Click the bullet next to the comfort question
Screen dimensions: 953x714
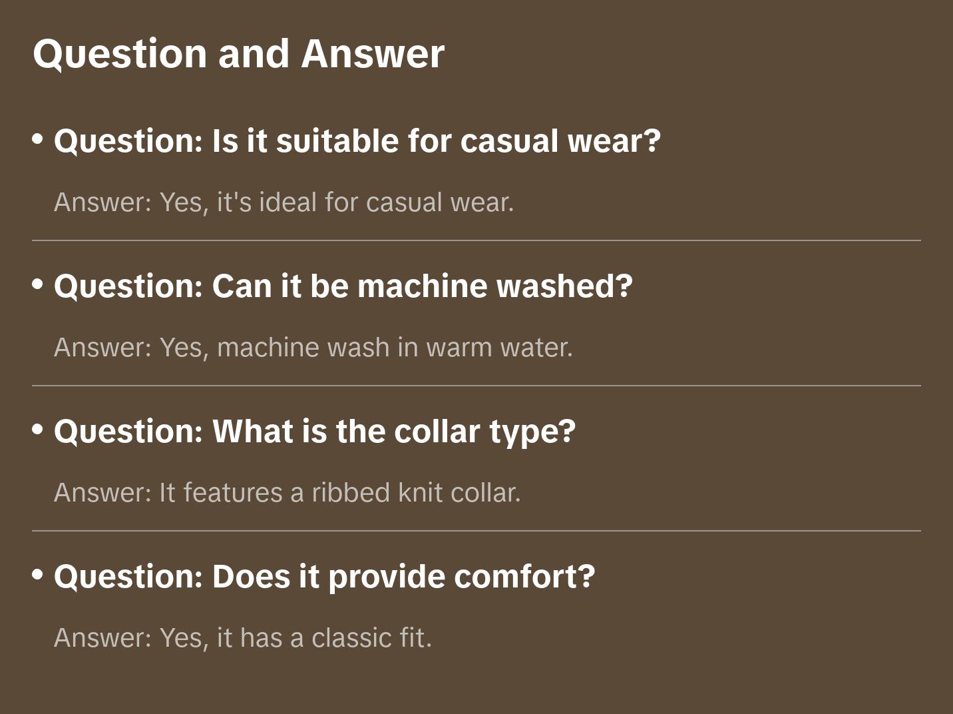[x=38, y=575]
